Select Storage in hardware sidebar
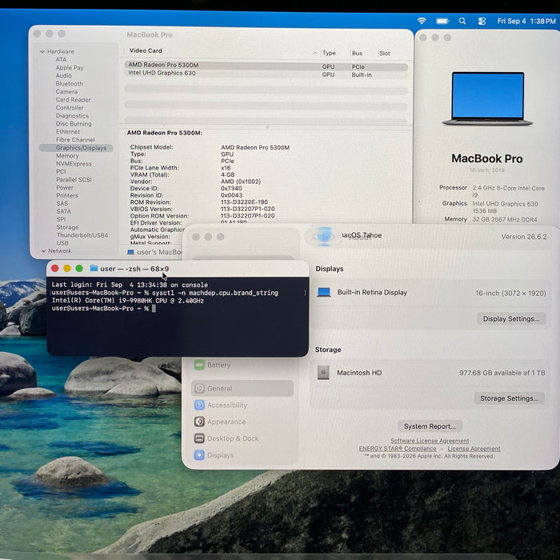560x560 pixels. tap(67, 227)
